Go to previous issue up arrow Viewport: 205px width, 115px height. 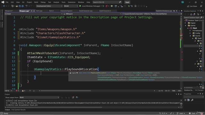click(x=30, y=91)
